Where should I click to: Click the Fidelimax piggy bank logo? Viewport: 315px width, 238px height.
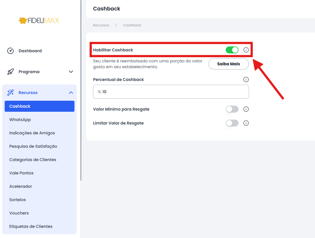(x=39, y=20)
